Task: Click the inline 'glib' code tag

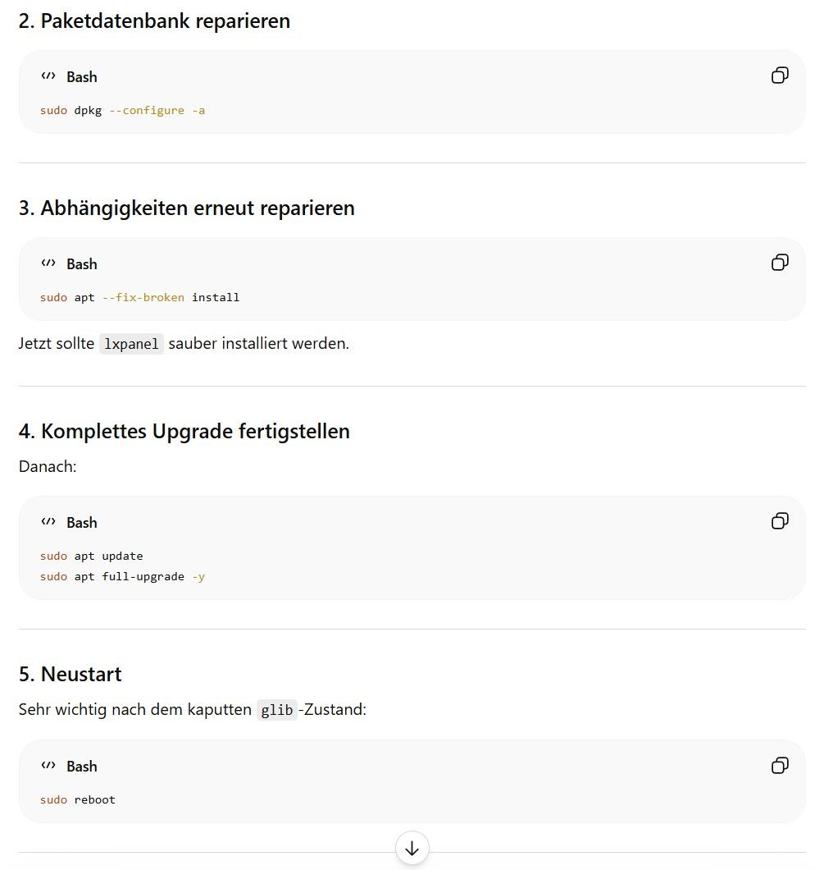Action: (276, 710)
